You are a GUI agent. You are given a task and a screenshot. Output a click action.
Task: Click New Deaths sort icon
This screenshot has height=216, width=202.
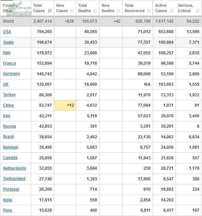(118, 11)
